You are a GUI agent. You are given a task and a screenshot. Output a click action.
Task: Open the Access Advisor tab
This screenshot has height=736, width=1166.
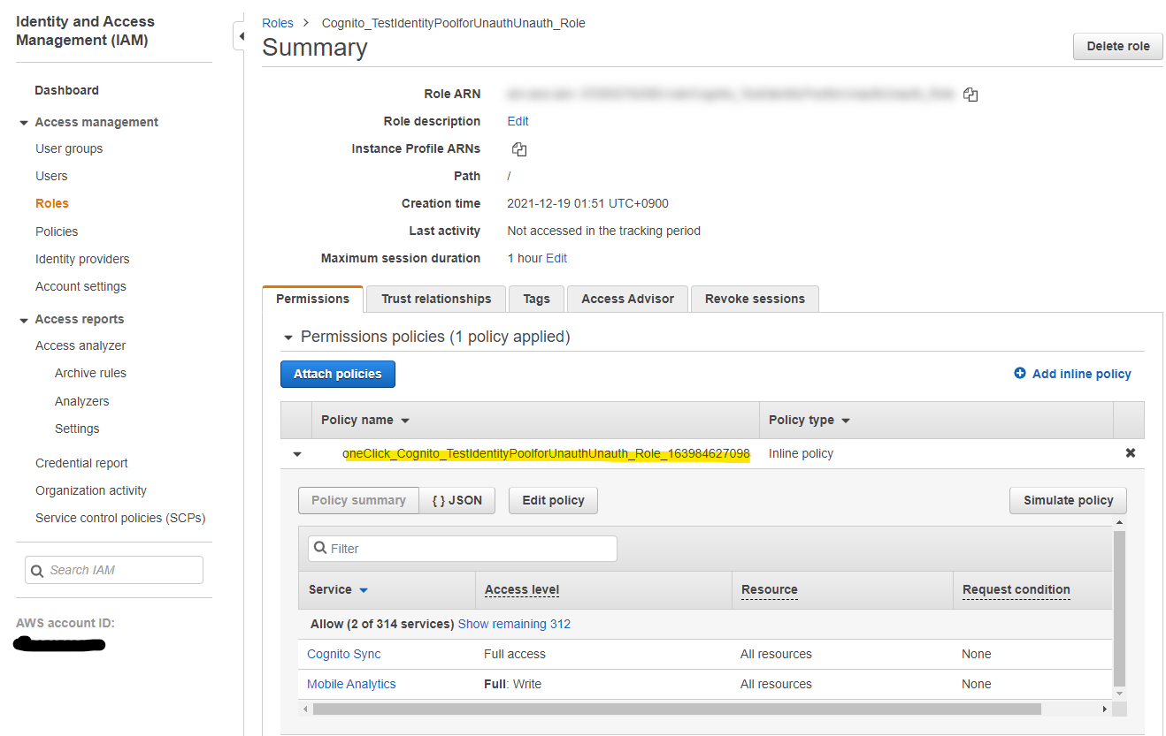627,299
